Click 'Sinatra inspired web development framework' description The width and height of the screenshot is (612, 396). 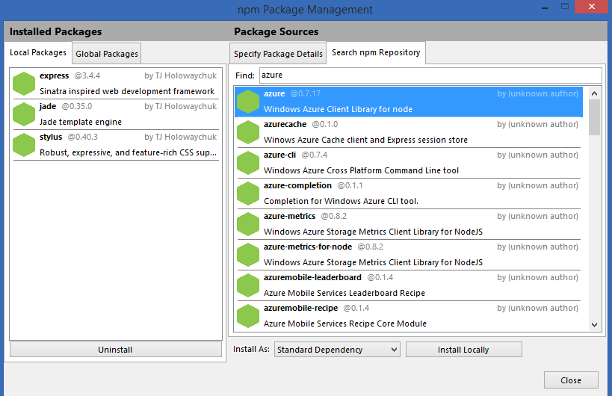click(x=127, y=91)
